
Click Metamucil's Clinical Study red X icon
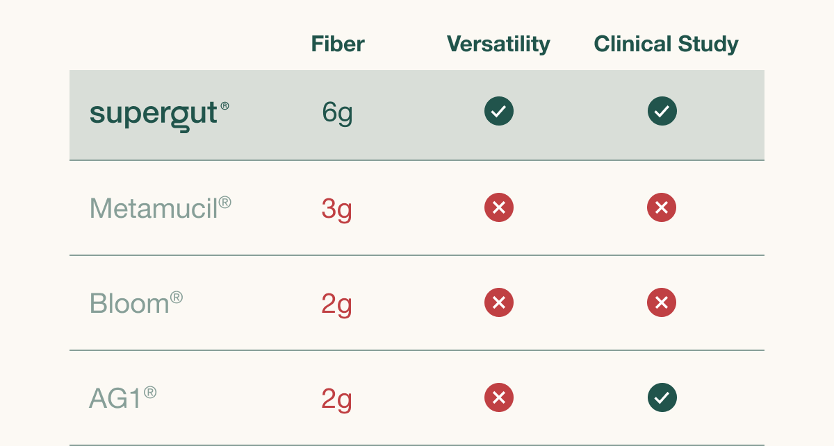[x=662, y=207]
